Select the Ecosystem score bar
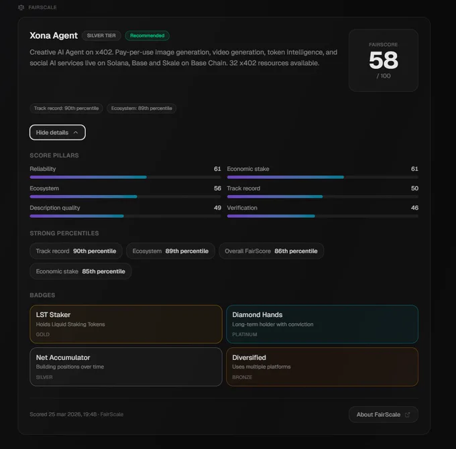 pos(125,196)
